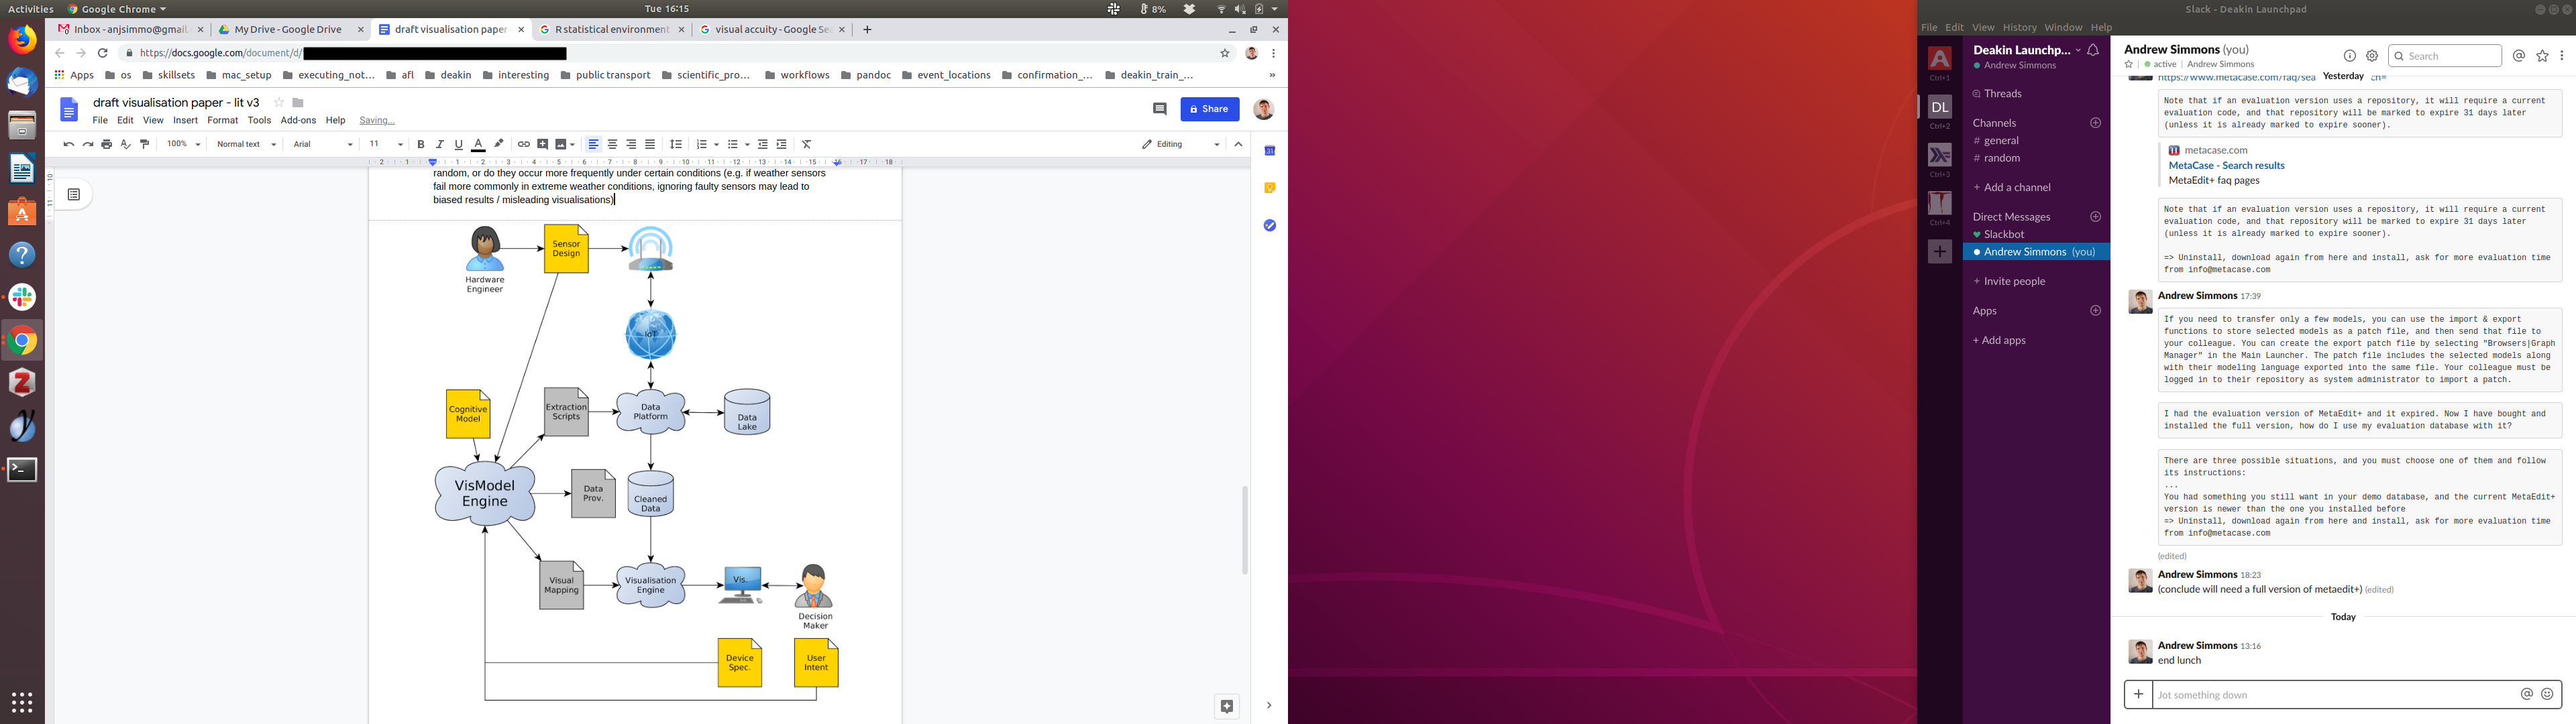The width and height of the screenshot is (2576, 724).
Task: Click the print icon in Docs toolbar
Action: tap(107, 145)
